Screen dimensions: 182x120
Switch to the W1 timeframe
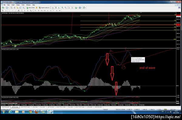tap(57, 11)
